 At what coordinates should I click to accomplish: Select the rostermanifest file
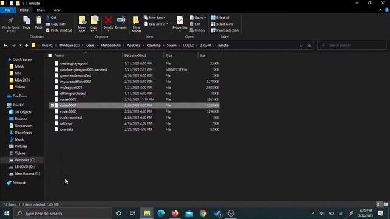pos(71,117)
